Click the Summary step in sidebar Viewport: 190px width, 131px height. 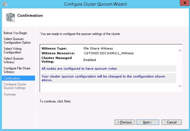pyautogui.click(x=10, y=94)
